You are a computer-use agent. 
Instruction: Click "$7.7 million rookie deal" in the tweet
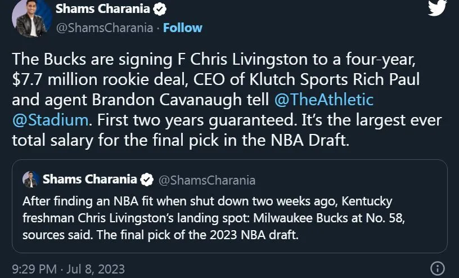(x=87, y=79)
